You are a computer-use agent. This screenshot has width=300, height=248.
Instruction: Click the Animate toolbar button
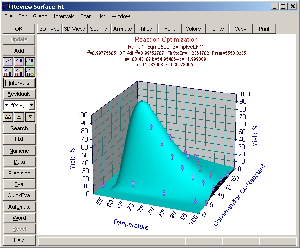click(x=122, y=29)
